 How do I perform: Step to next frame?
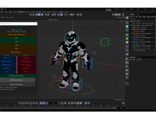tap(31, 103)
